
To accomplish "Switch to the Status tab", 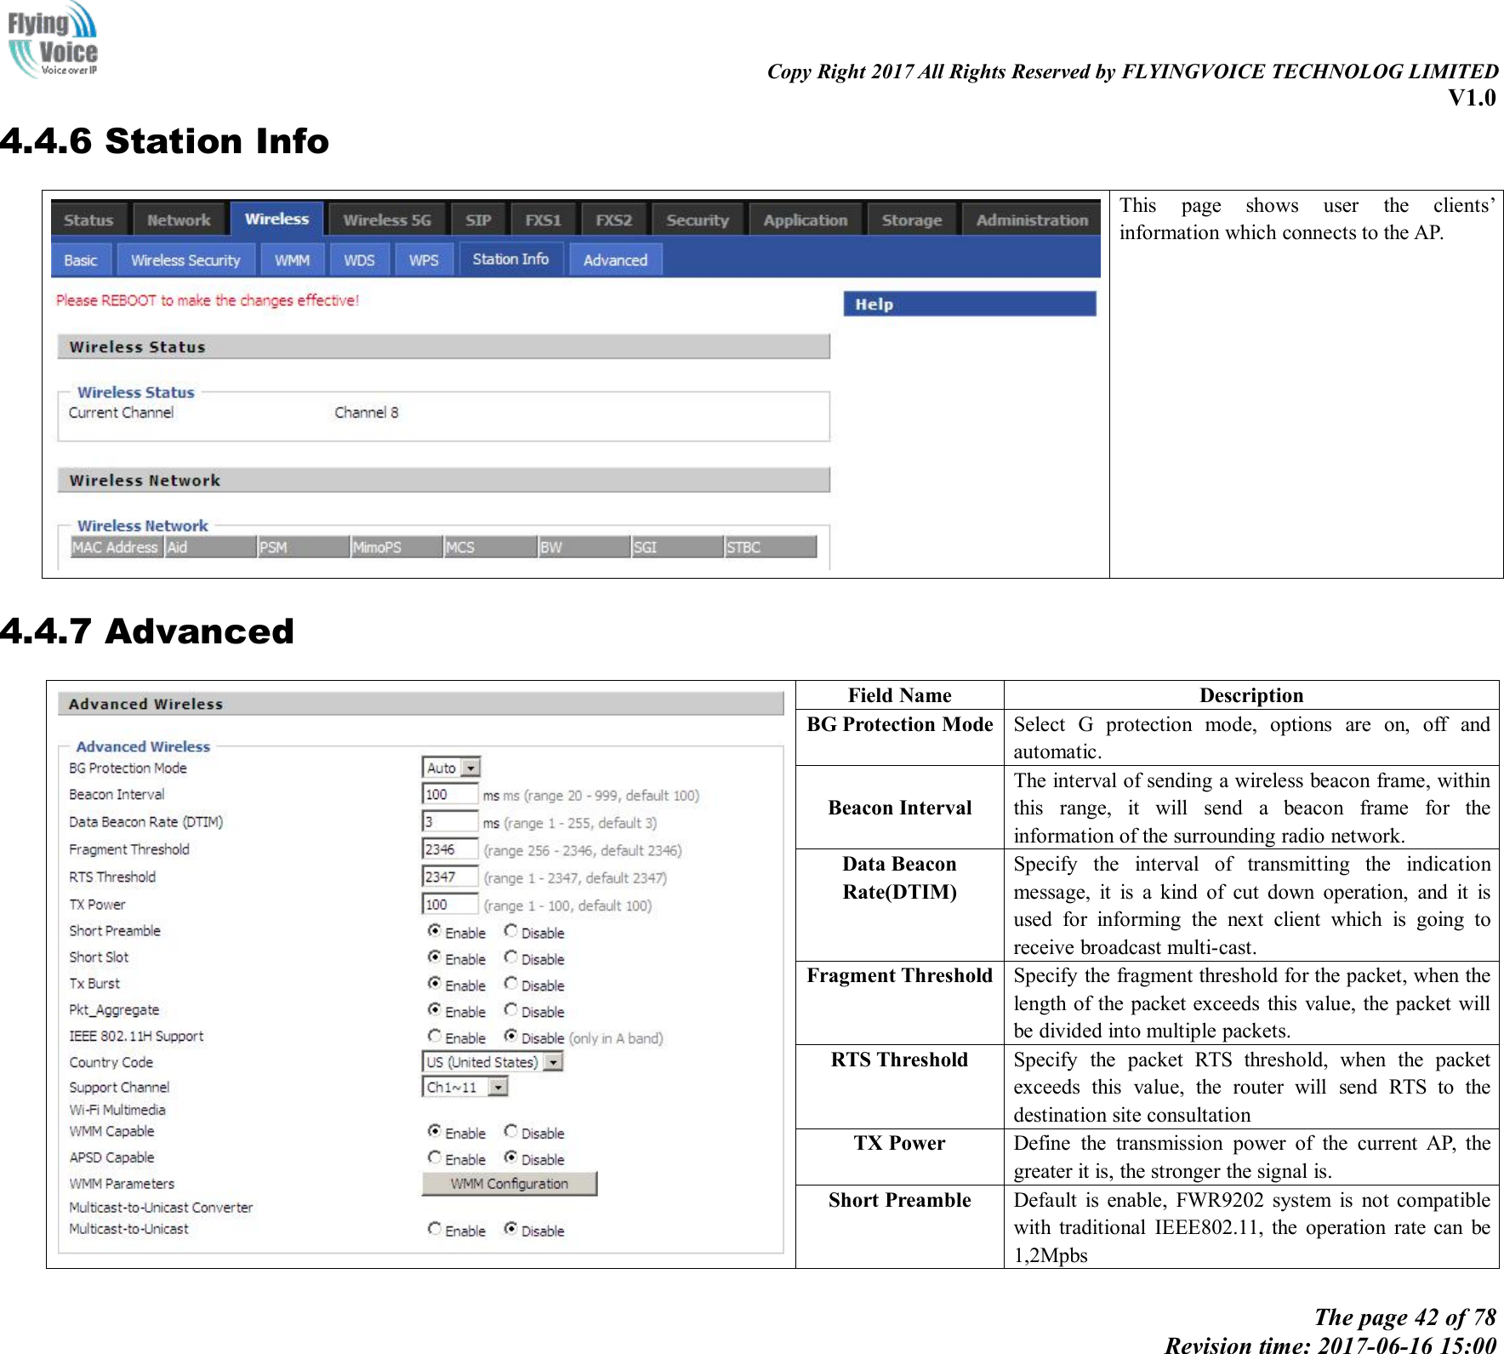I will pyautogui.click(x=88, y=219).
